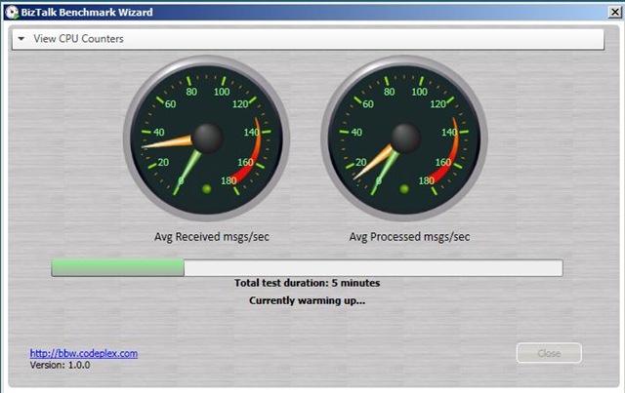This screenshot has width=625, height=393.
Task: Click the 'Currently warming up...' status text
Action: point(307,300)
